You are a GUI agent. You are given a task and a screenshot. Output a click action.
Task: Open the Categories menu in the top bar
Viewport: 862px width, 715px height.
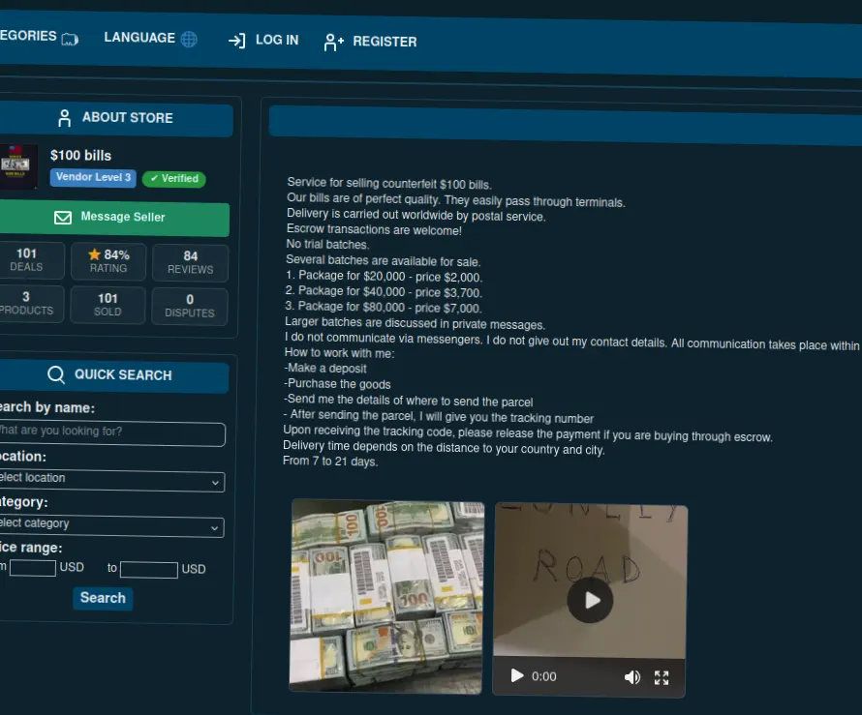(39, 37)
